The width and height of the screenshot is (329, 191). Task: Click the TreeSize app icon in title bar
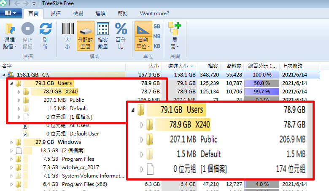3,3
